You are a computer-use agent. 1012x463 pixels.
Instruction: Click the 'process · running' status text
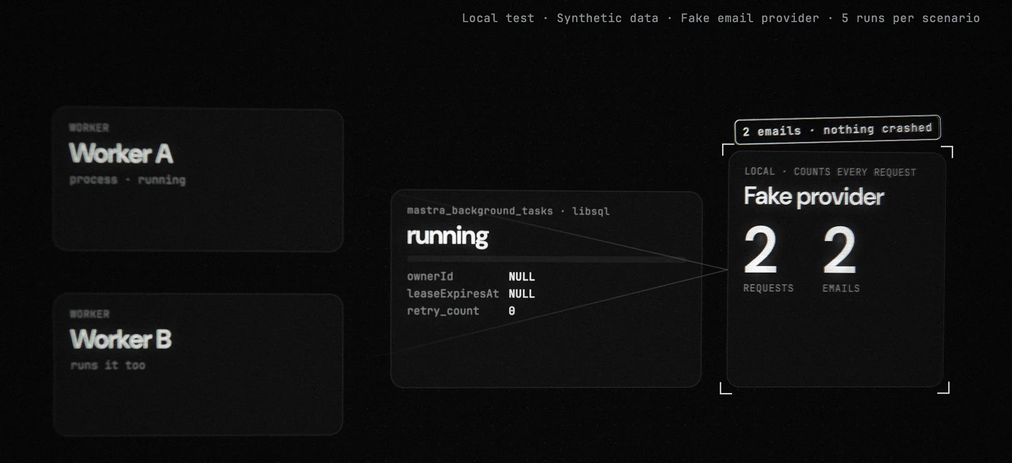coord(128,180)
